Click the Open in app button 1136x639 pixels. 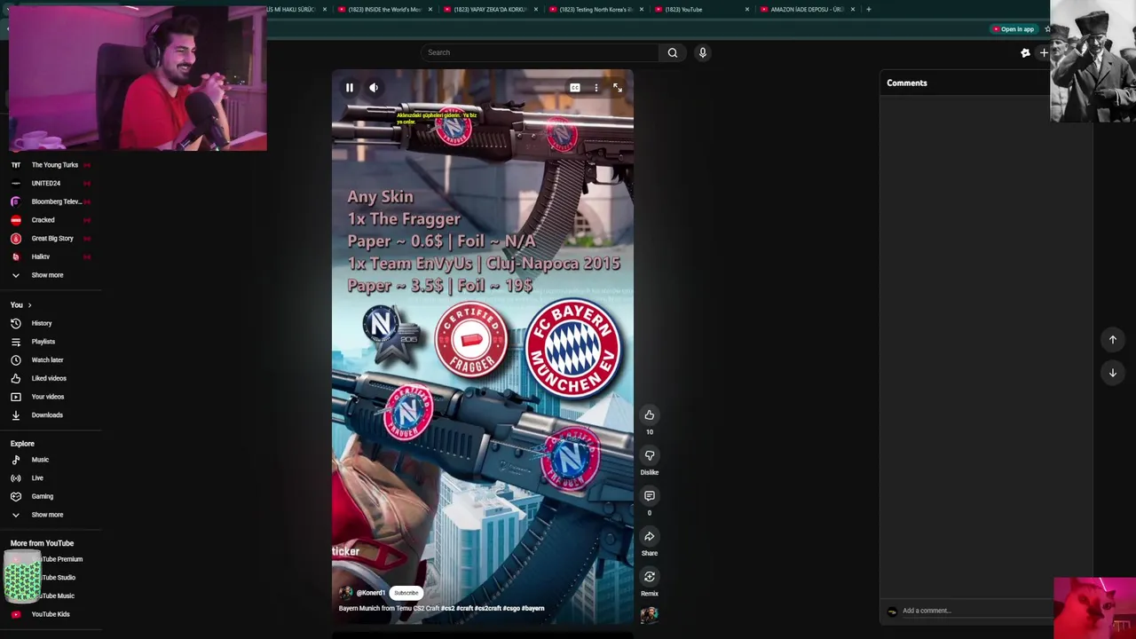1014,29
